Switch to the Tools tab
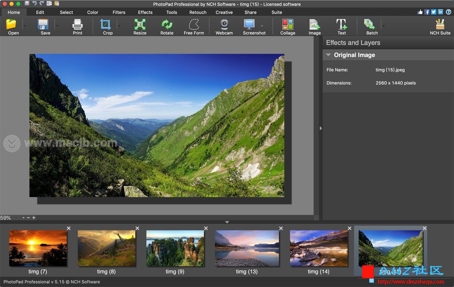 coord(172,12)
